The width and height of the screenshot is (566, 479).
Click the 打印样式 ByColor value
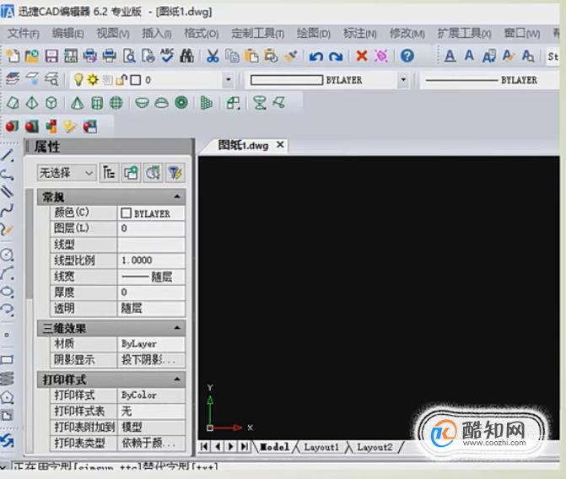pos(151,395)
